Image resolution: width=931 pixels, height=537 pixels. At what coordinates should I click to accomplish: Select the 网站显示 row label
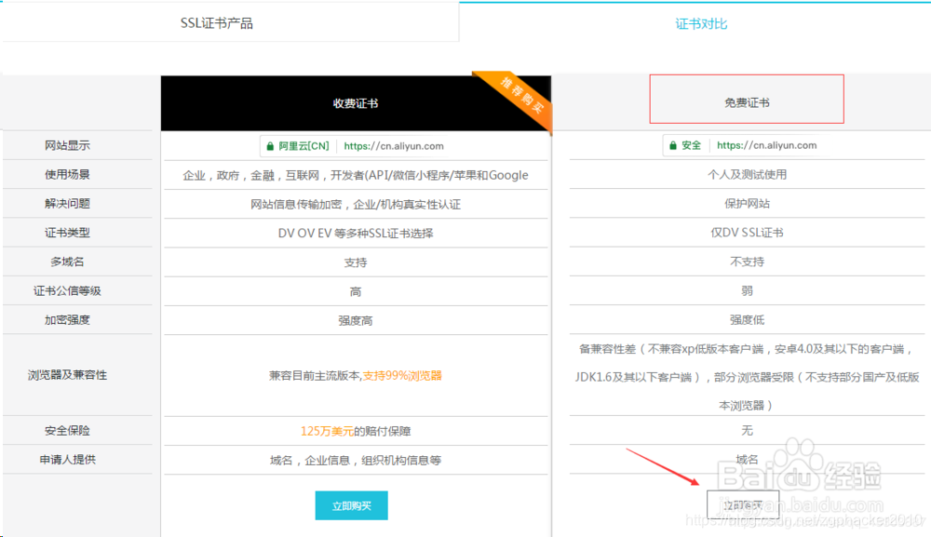coord(67,145)
